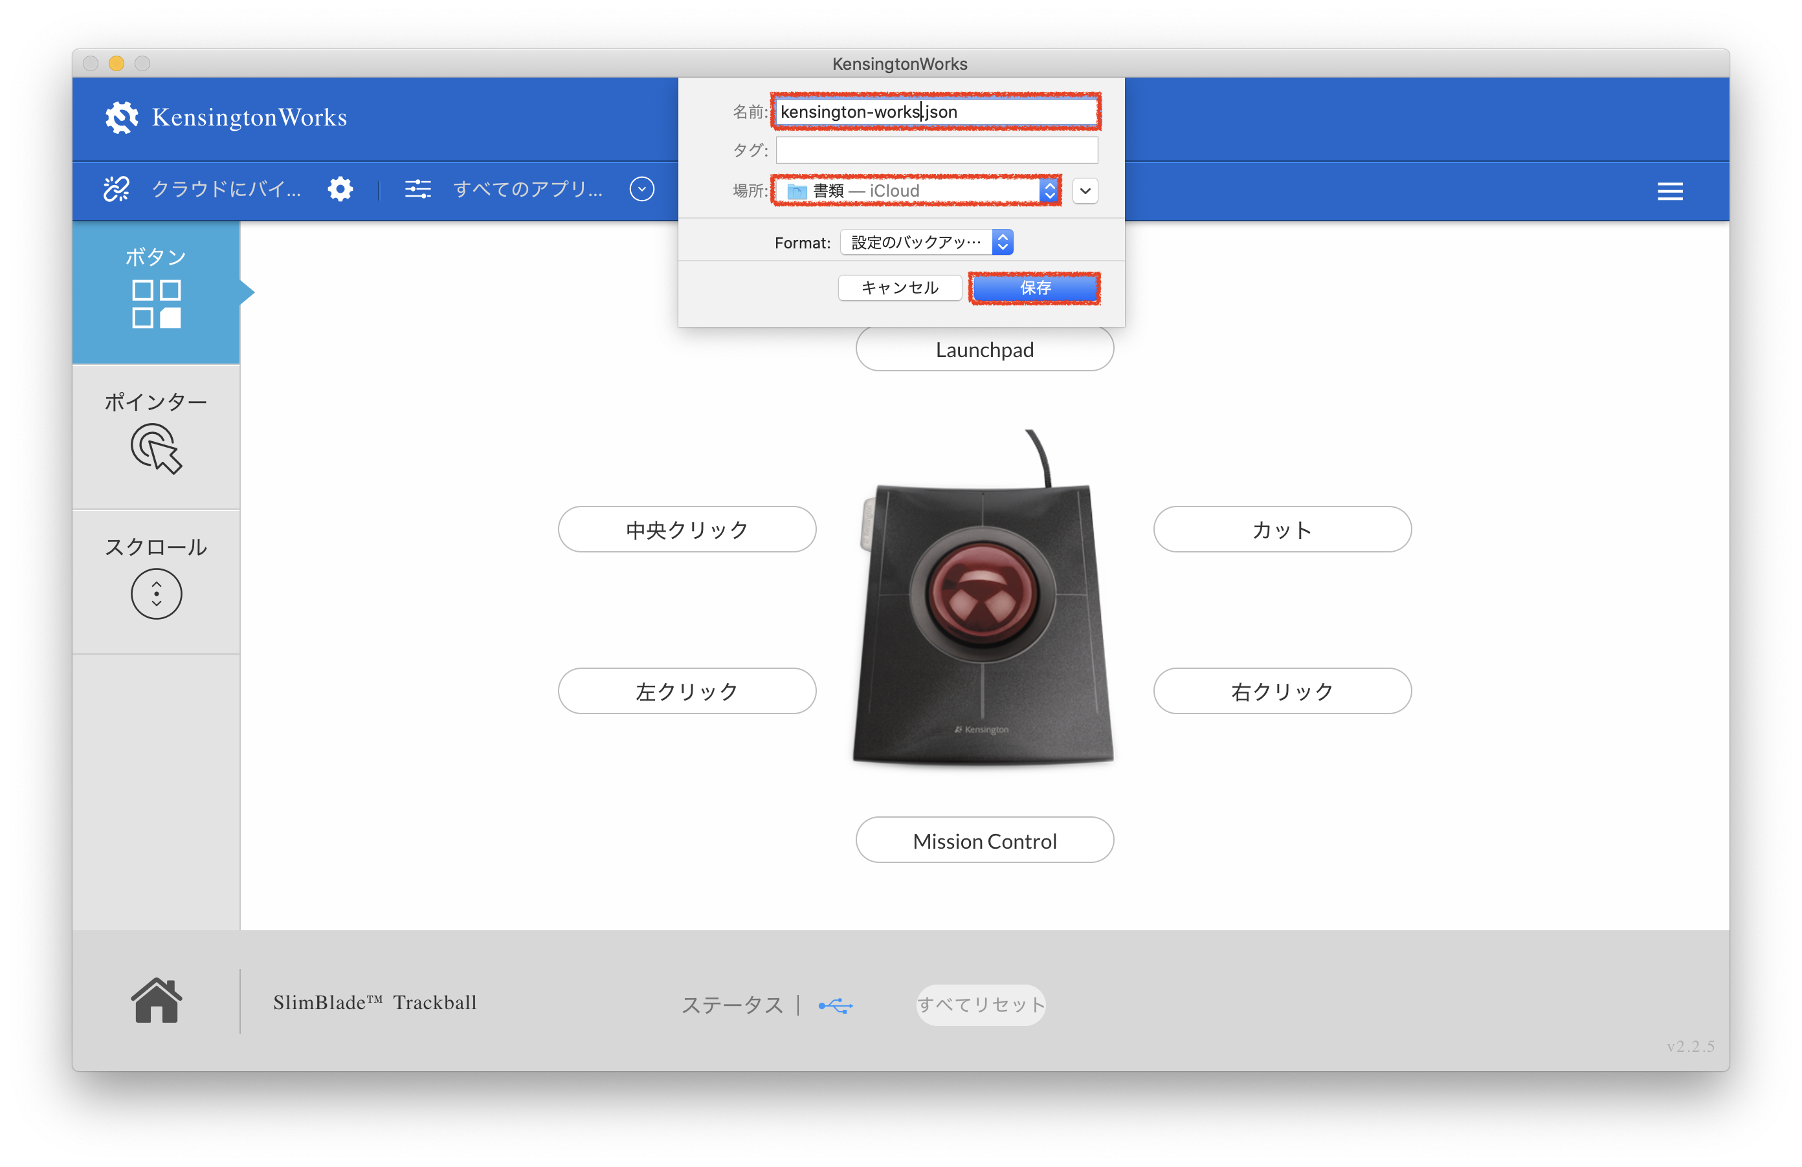Click the pointer cursor icon
Image resolution: width=1802 pixels, height=1167 pixels.
tap(156, 449)
